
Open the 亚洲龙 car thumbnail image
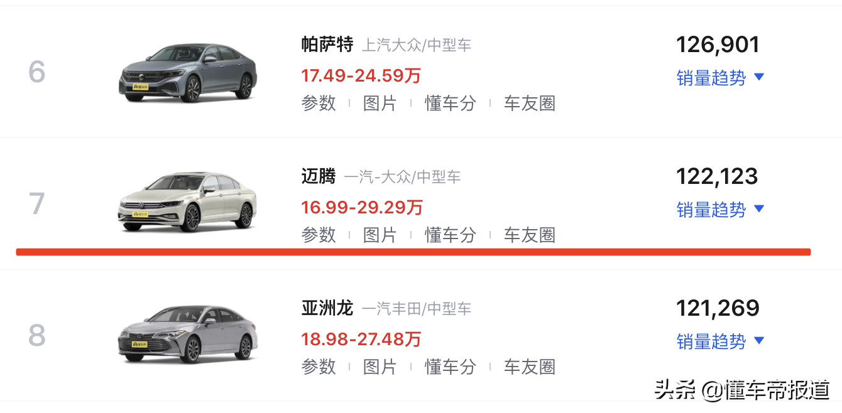pos(188,334)
